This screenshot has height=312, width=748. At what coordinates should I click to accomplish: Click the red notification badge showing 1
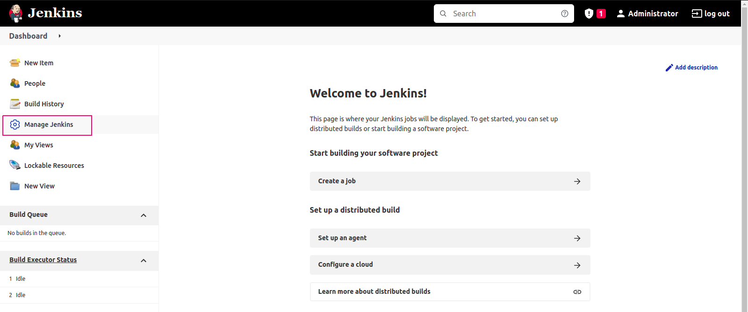[x=601, y=14]
